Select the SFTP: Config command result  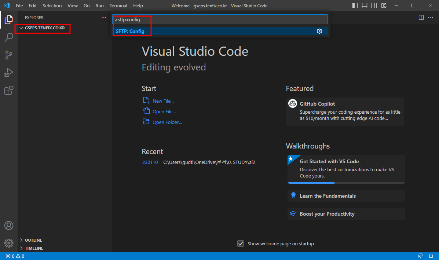click(x=221, y=31)
